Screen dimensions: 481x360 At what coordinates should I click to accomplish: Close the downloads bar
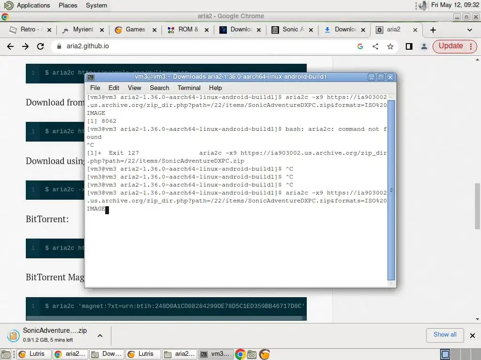[x=473, y=336]
